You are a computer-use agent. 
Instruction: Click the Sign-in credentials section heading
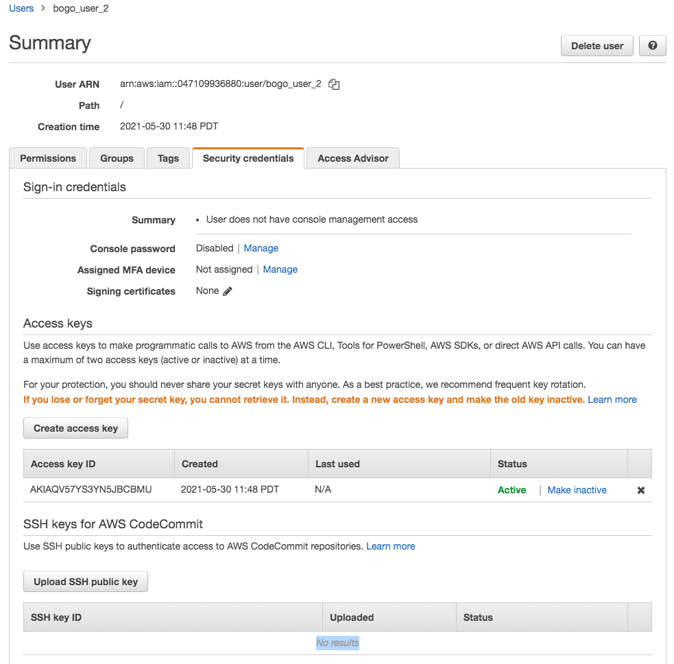74,187
